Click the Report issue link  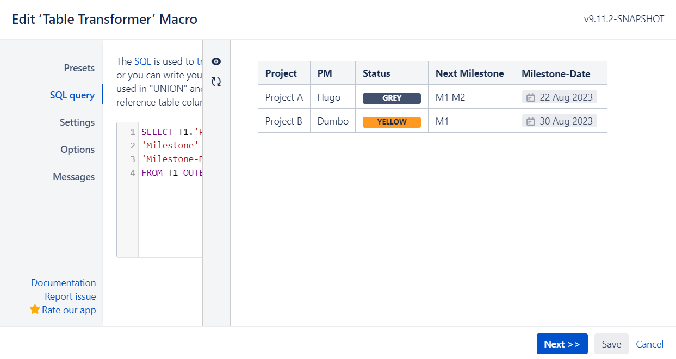tap(71, 296)
